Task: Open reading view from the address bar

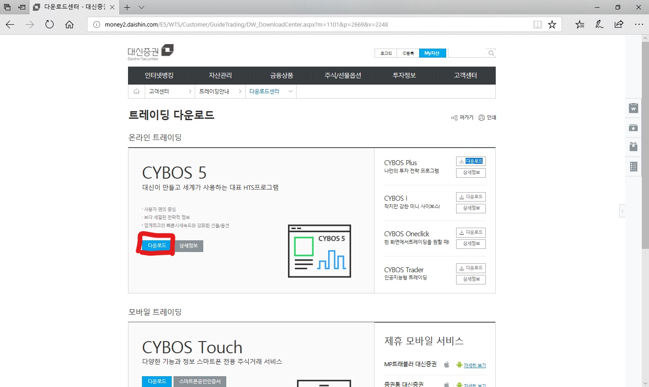Action: 537,24
